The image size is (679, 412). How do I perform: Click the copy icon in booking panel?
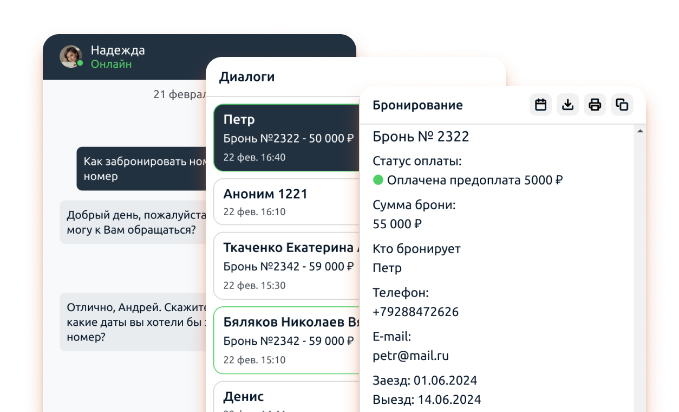[622, 105]
